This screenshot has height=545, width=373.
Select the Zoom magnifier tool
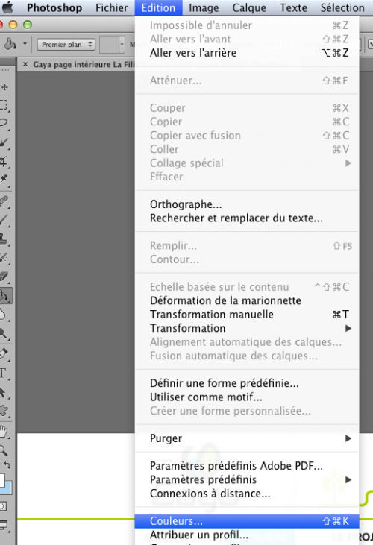[4, 450]
